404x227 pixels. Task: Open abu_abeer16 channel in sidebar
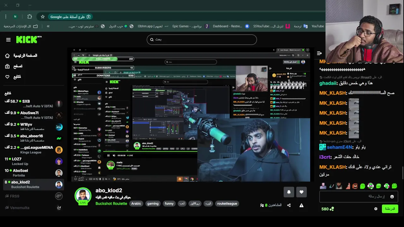pyautogui.click(x=33, y=138)
